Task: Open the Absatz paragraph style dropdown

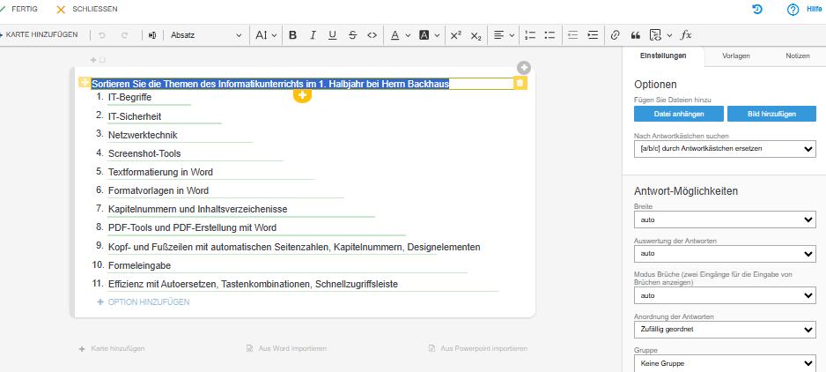Action: pyautogui.click(x=205, y=35)
